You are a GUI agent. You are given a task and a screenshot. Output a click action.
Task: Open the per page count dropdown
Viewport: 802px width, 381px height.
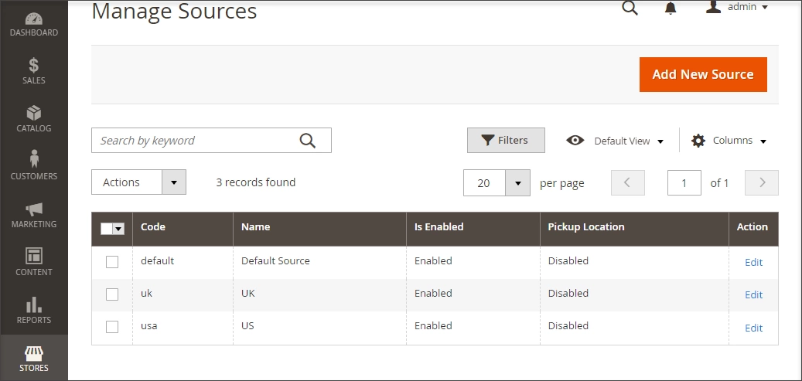tap(497, 182)
